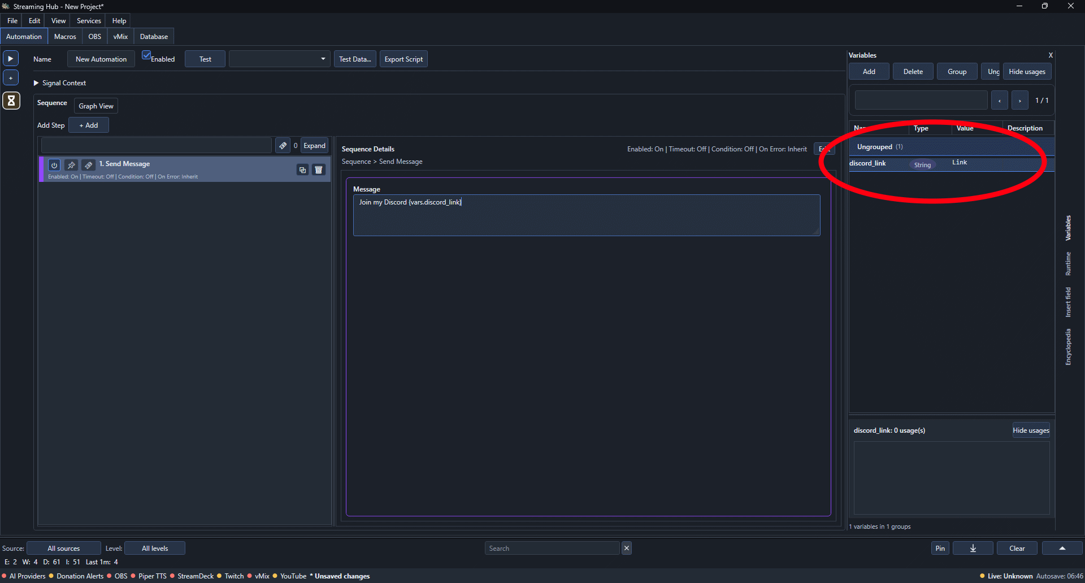Click the Variables search field
This screenshot has height=583, width=1085.
[x=921, y=100]
